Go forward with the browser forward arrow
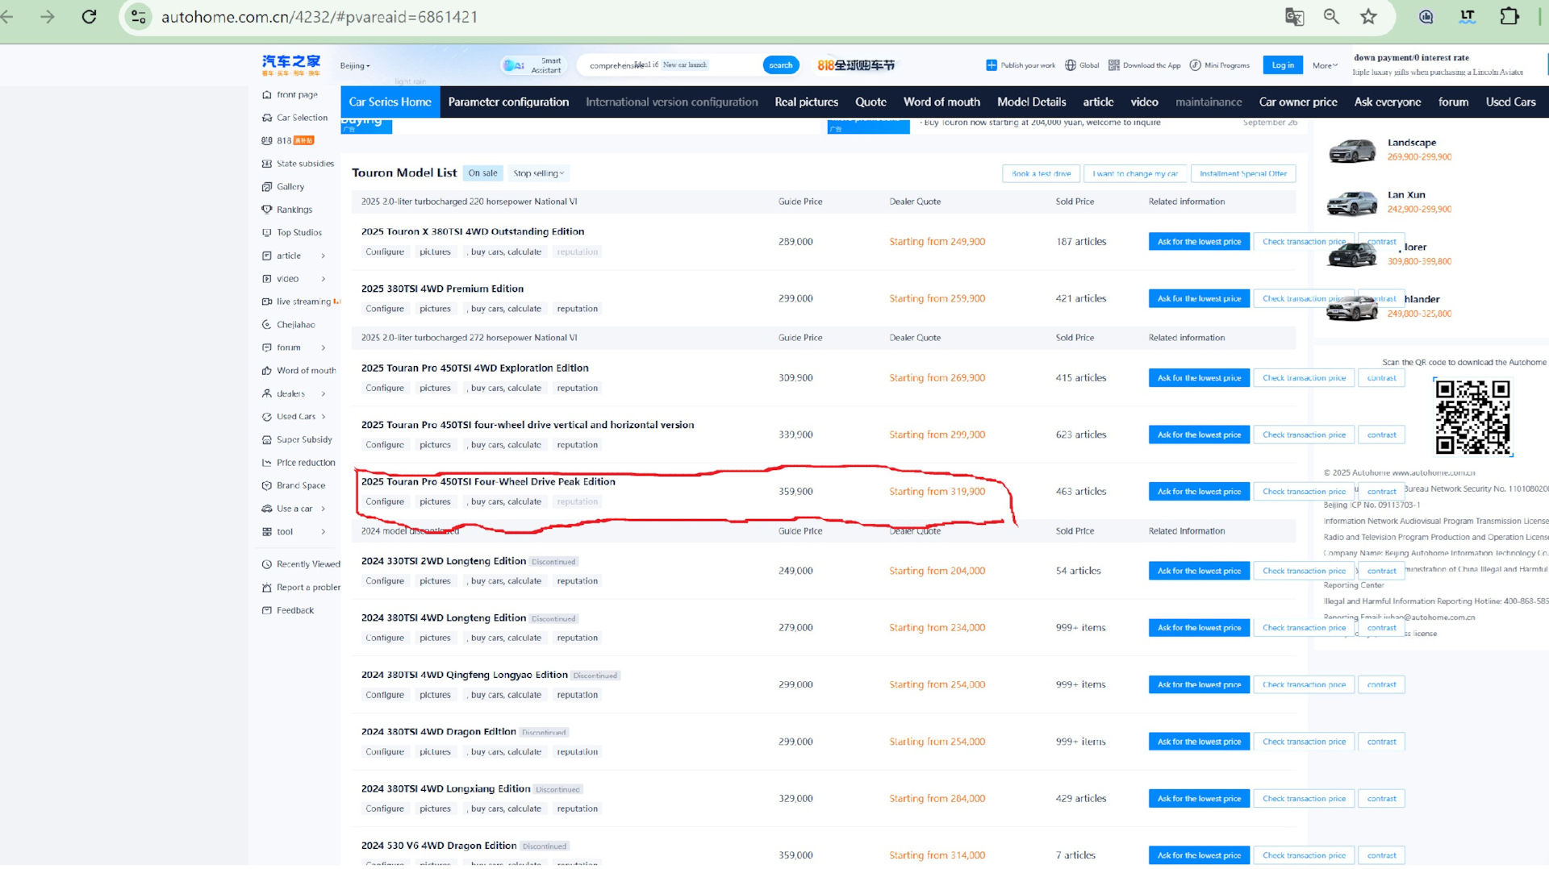This screenshot has width=1549, height=869. point(48,16)
